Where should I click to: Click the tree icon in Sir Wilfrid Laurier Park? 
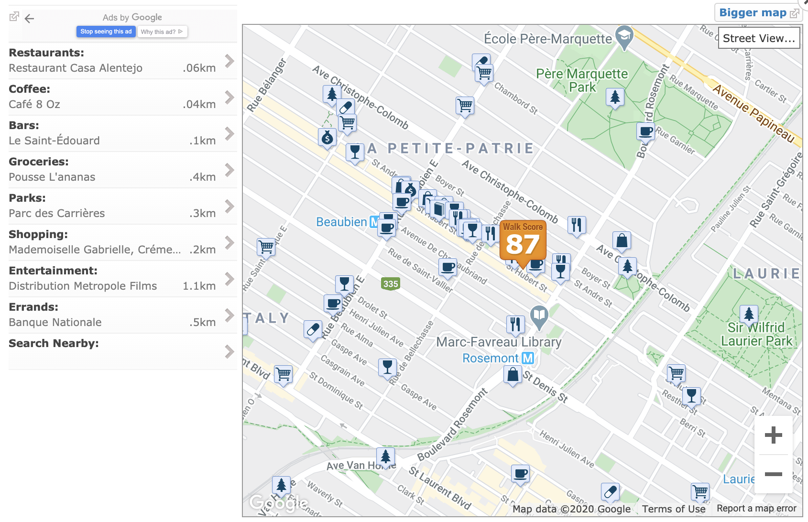coord(749,314)
